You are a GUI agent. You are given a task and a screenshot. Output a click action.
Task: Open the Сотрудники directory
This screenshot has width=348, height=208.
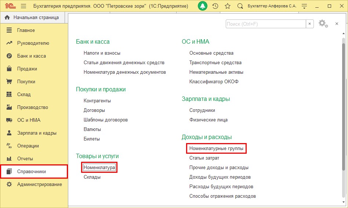click(202, 110)
